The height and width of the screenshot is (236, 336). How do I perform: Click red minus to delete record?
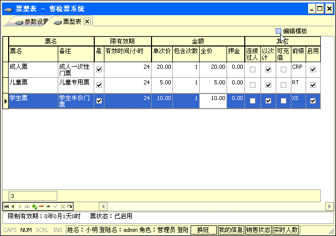[x=41, y=206]
